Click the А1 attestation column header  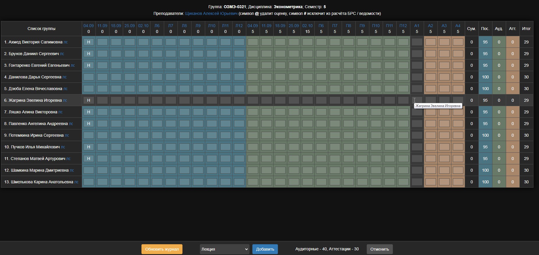click(417, 26)
